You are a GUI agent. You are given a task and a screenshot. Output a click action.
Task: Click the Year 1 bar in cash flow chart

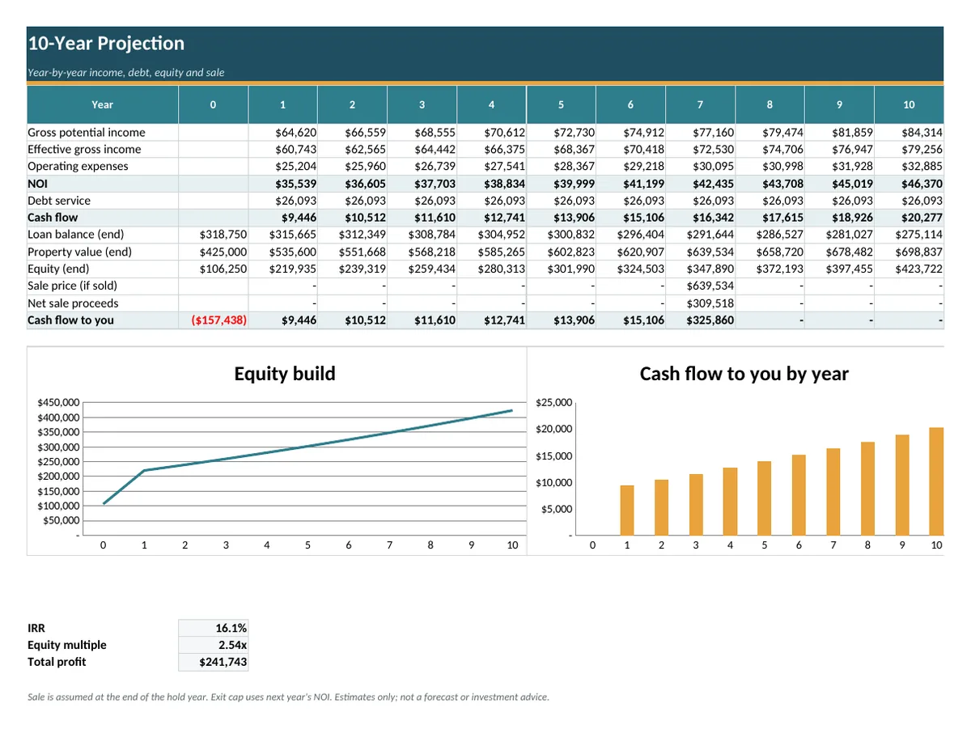point(627,511)
